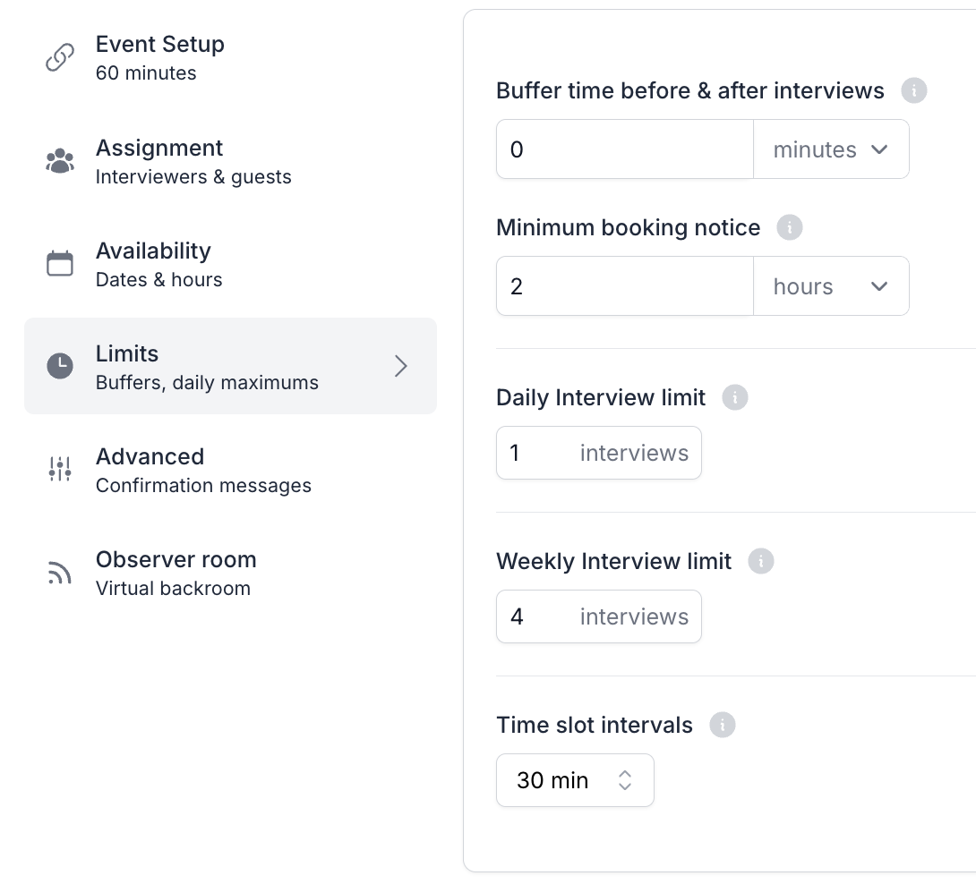976x884 pixels.
Task: Open the buffer time minutes unit dropdown
Action: click(831, 149)
